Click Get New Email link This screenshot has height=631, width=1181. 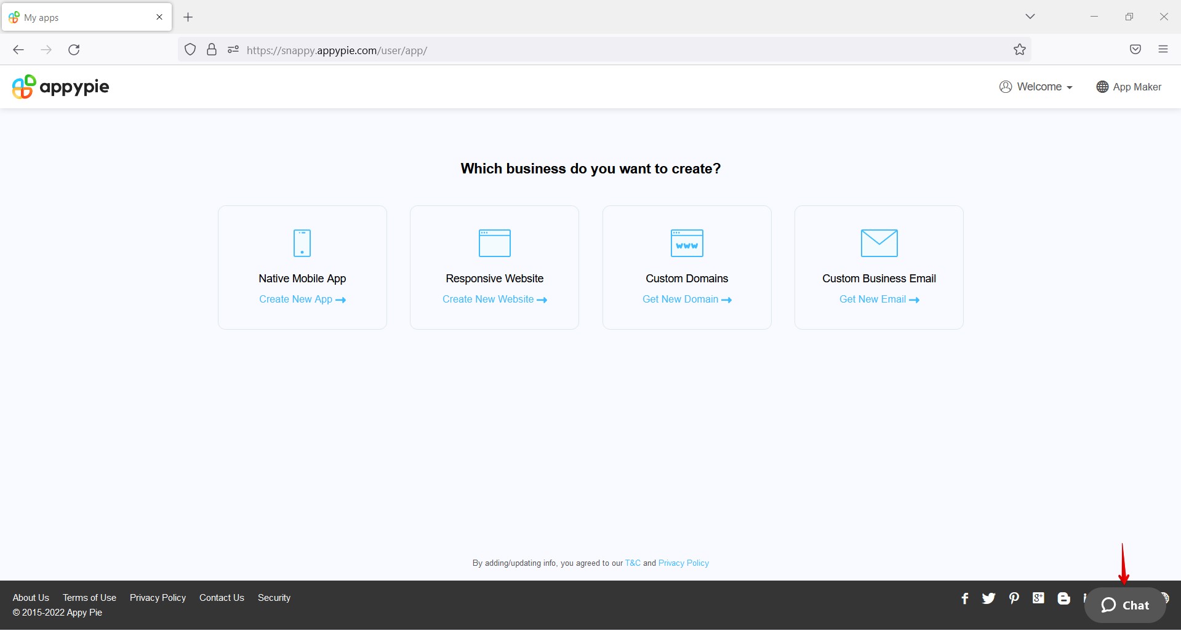click(x=879, y=300)
